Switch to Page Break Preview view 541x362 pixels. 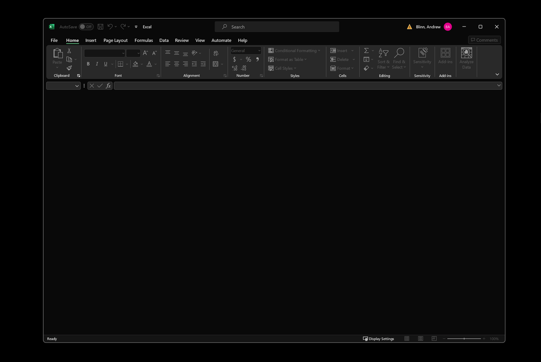click(434, 339)
